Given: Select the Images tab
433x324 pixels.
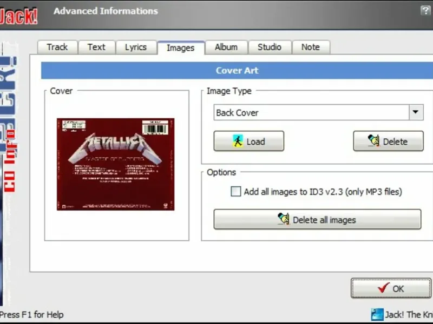Looking at the screenshot, I should tap(181, 48).
